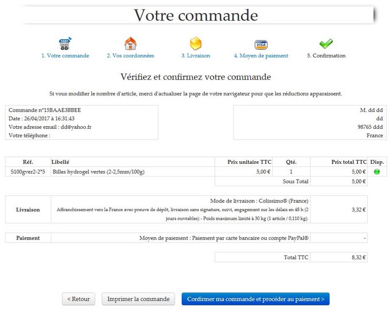Image resolution: width=390 pixels, height=312 pixels.
Task: Go to step '1. Votre commande'
Action: pos(65,56)
